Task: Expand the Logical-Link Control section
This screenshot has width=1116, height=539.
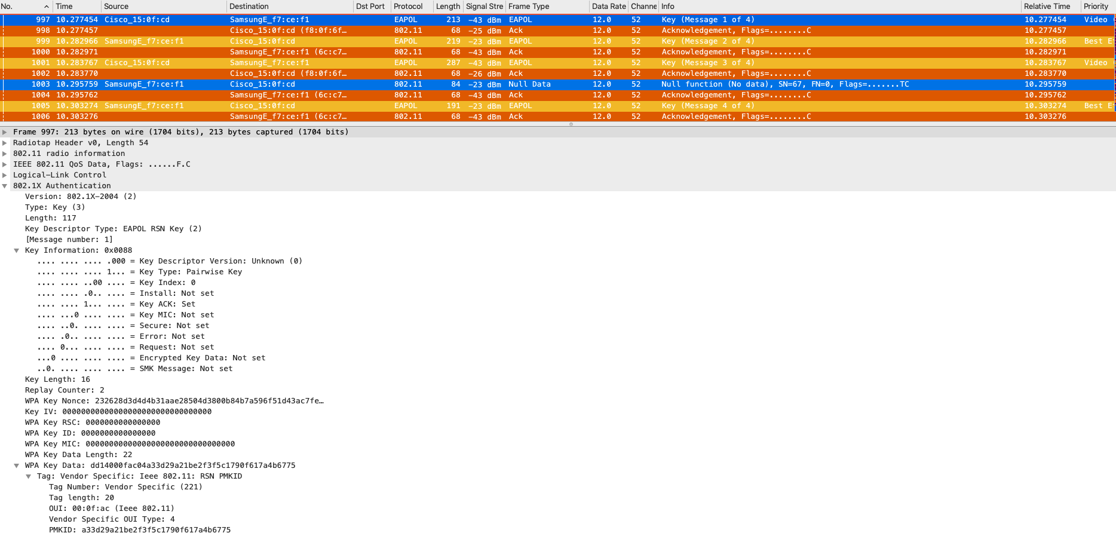Action: pyautogui.click(x=5, y=175)
